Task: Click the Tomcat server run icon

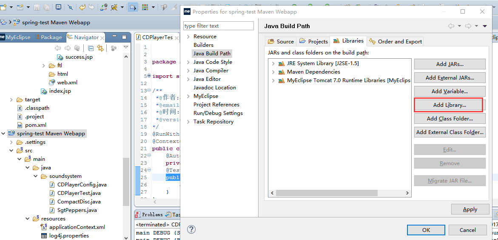Action: click(114, 7)
